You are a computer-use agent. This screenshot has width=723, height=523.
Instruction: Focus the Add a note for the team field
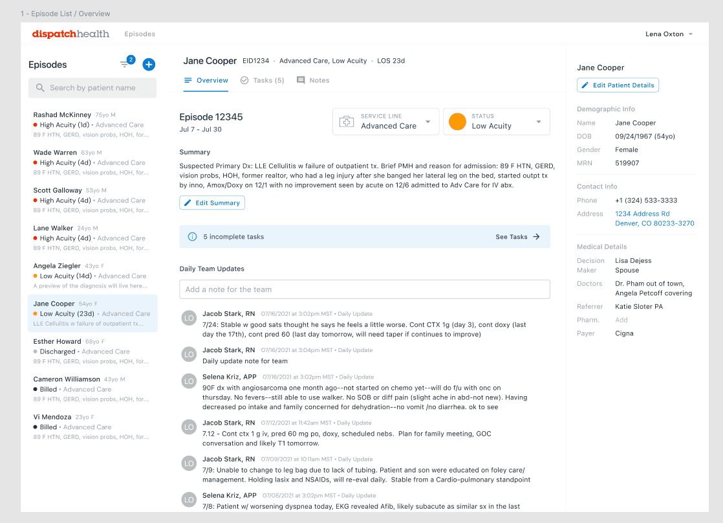(365, 289)
